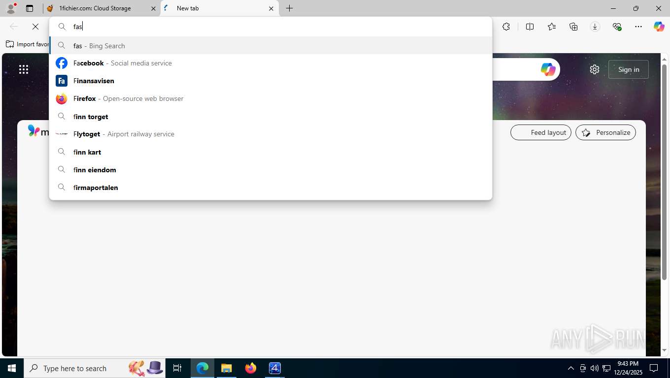Viewport: 670px width, 378px height.
Task: Open the app launcher grid icon
Action: [24, 69]
